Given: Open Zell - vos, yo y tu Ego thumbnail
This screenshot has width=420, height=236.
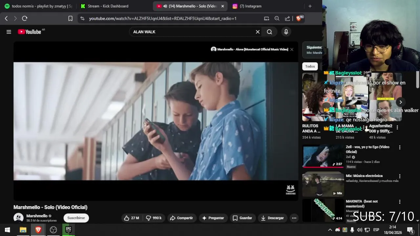Looking at the screenshot, I should [323, 156].
